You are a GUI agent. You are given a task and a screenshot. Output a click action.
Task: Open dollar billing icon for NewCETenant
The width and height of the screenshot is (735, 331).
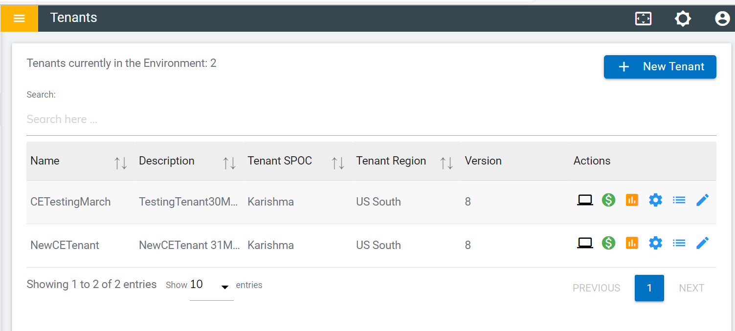click(x=608, y=243)
